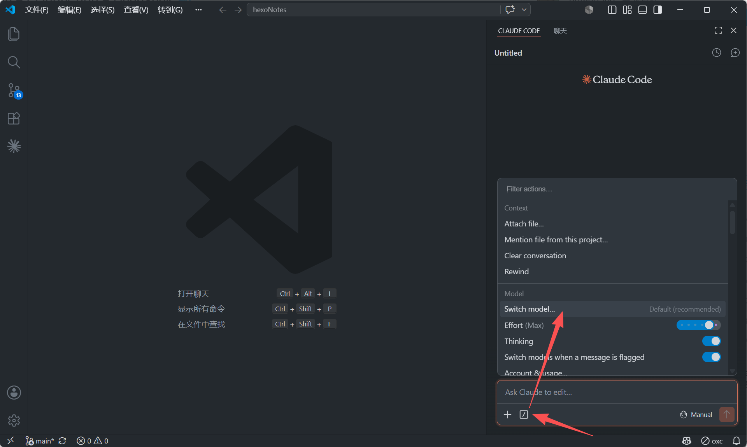Toggle the Thinking switch off
Screen dimensions: 747x447
711,341
